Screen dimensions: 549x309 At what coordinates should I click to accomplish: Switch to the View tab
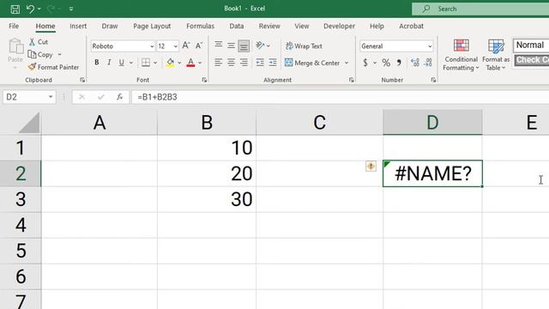tap(301, 26)
